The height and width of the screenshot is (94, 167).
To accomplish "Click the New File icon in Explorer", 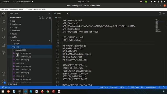I will 40,18.
